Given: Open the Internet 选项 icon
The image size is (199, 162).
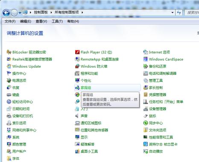Looking at the screenshot, I should point(146,52).
